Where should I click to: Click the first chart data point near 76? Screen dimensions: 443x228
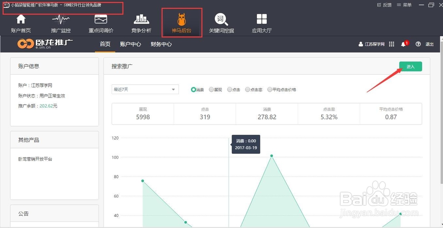pyautogui.click(x=143, y=181)
